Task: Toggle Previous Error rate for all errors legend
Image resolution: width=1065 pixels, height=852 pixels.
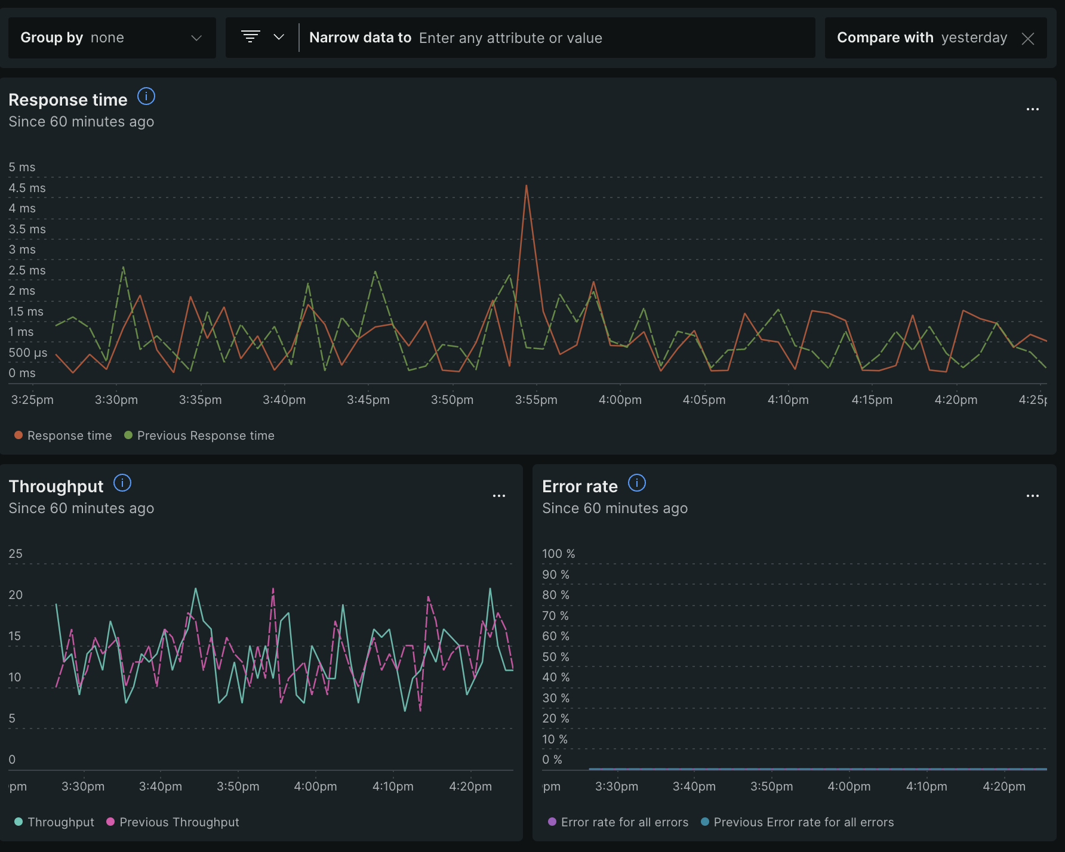Action: pyautogui.click(x=798, y=822)
